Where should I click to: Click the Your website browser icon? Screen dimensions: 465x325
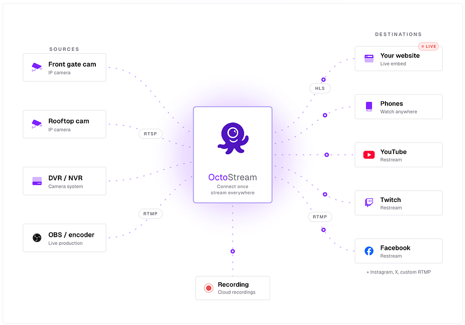click(369, 58)
